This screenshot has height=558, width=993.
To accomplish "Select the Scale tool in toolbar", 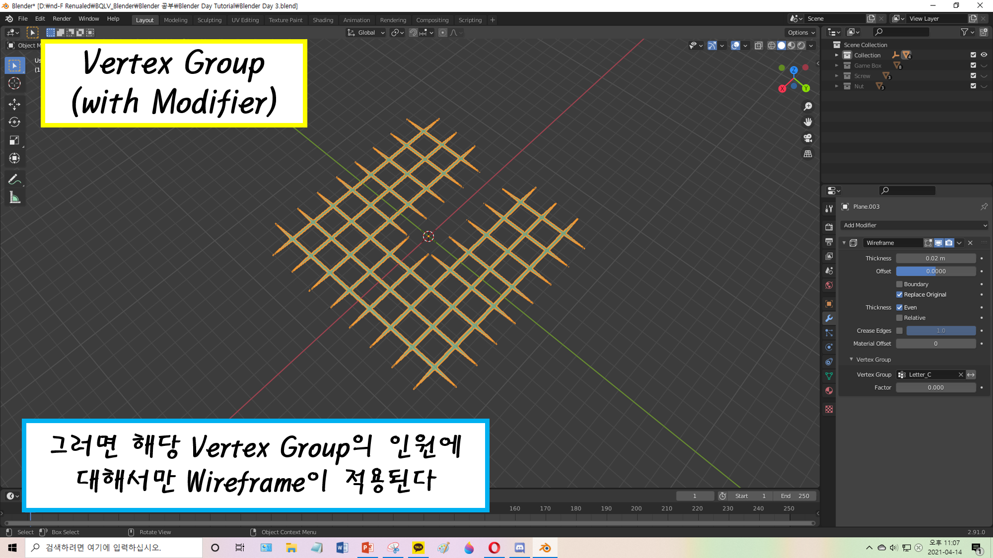I will (x=14, y=140).
